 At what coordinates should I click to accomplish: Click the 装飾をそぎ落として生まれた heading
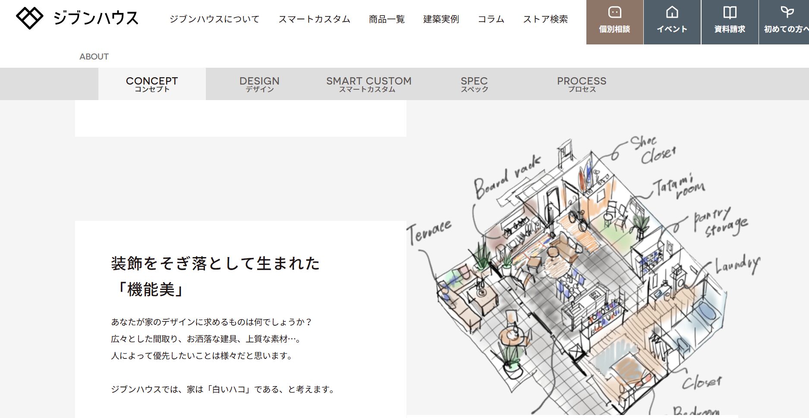(x=215, y=263)
